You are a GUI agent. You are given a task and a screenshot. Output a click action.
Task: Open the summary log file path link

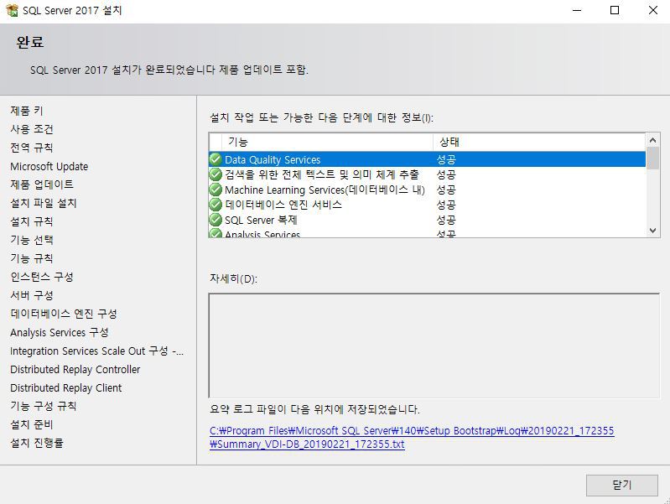(x=412, y=437)
